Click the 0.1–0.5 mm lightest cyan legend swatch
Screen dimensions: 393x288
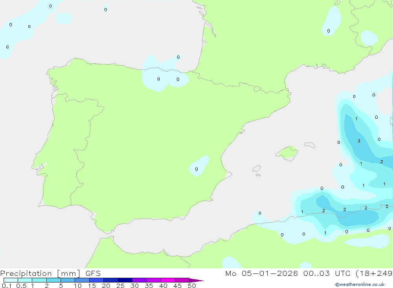(11, 280)
